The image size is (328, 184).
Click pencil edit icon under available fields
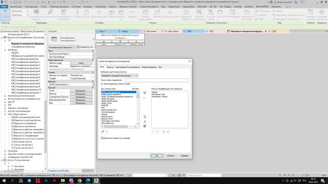pyautogui.click(x=102, y=132)
